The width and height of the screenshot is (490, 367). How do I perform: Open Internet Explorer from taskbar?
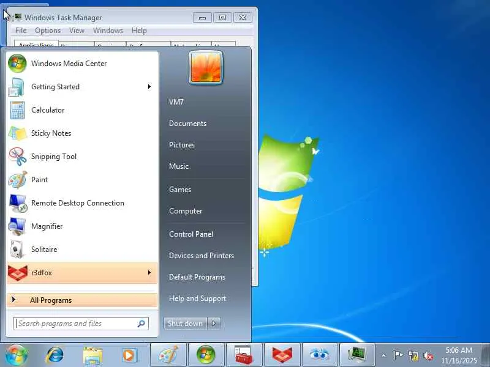point(55,355)
